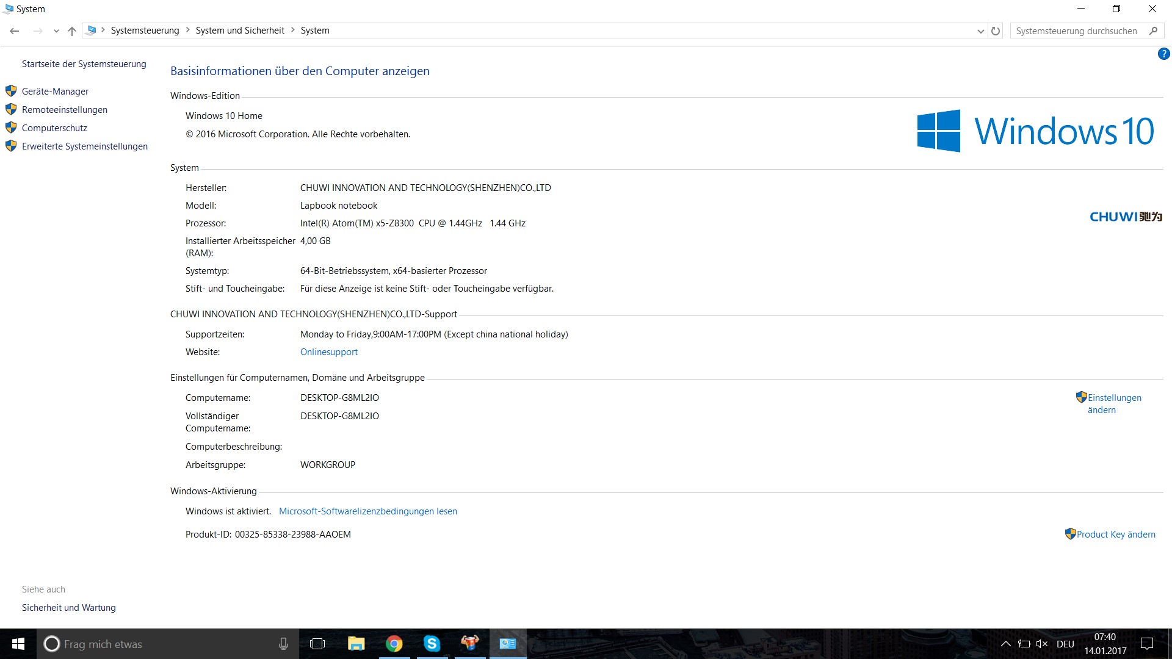Open the Onlinesupport website link
1172x659 pixels.
tap(329, 352)
